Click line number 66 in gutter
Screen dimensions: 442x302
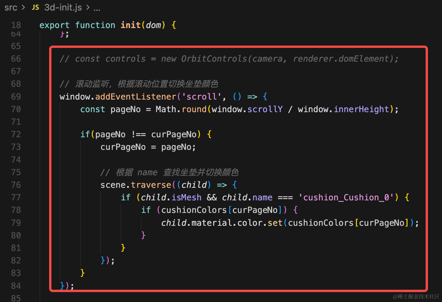(x=16, y=59)
